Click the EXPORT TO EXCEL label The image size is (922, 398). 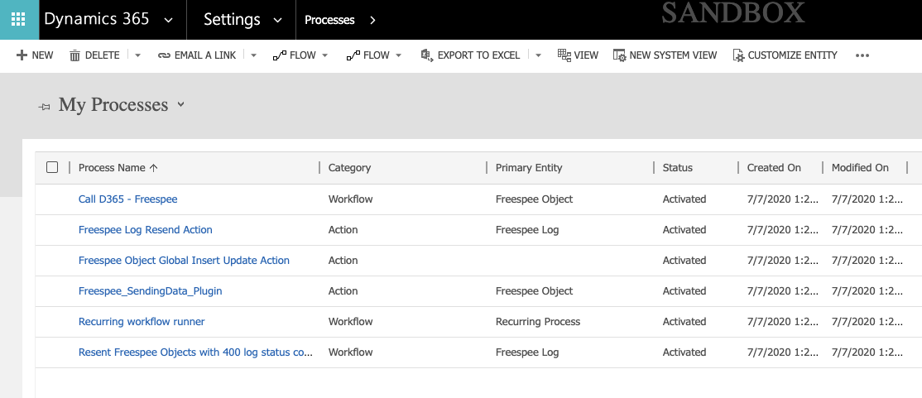(478, 55)
